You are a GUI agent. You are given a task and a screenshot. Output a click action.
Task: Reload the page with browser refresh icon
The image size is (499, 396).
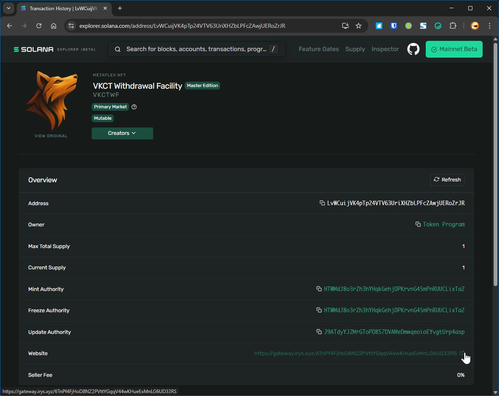click(39, 26)
